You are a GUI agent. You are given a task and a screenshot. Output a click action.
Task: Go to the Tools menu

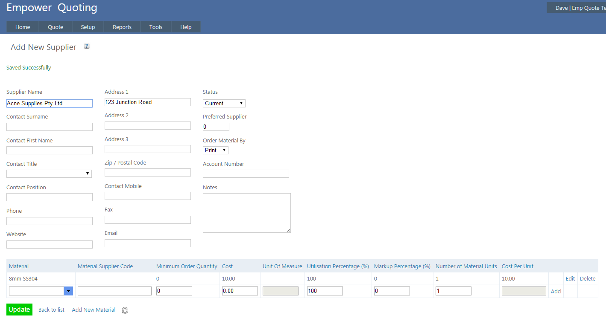pos(156,27)
